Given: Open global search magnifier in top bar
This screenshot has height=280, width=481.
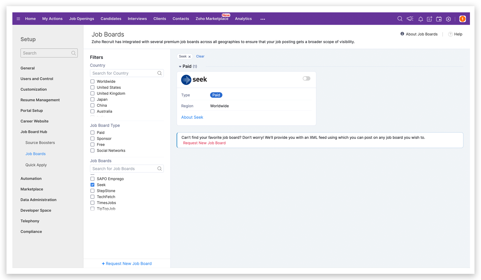Looking at the screenshot, I should tap(400, 19).
